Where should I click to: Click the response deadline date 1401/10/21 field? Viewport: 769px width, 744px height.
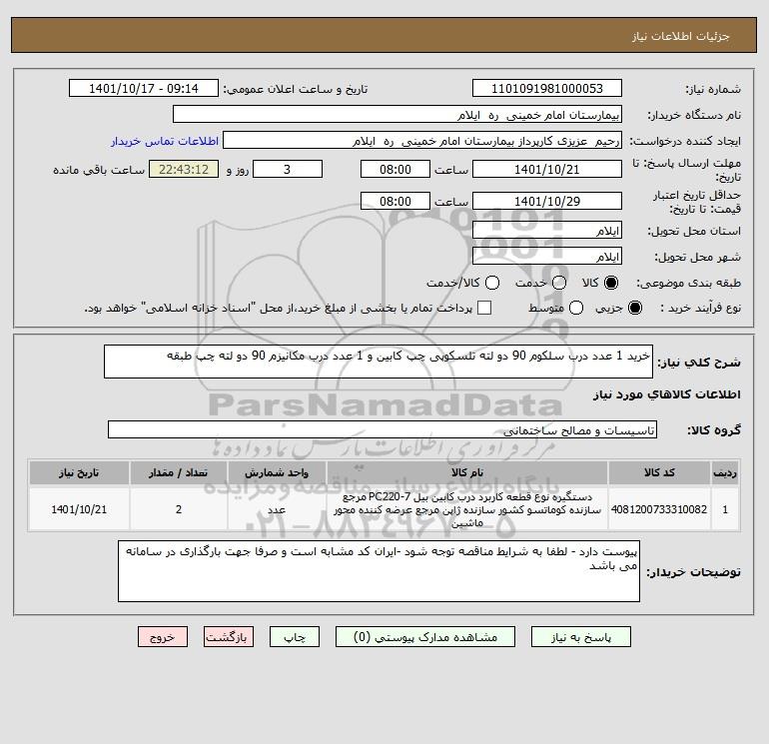click(547, 169)
